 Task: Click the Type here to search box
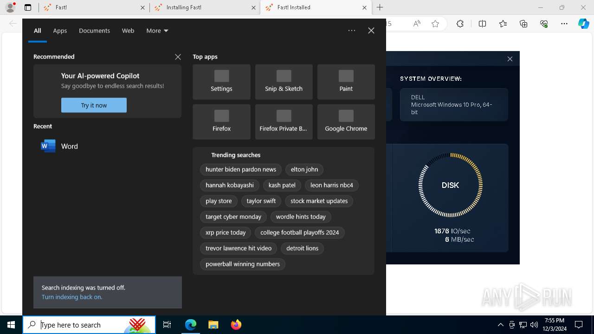pos(89,325)
